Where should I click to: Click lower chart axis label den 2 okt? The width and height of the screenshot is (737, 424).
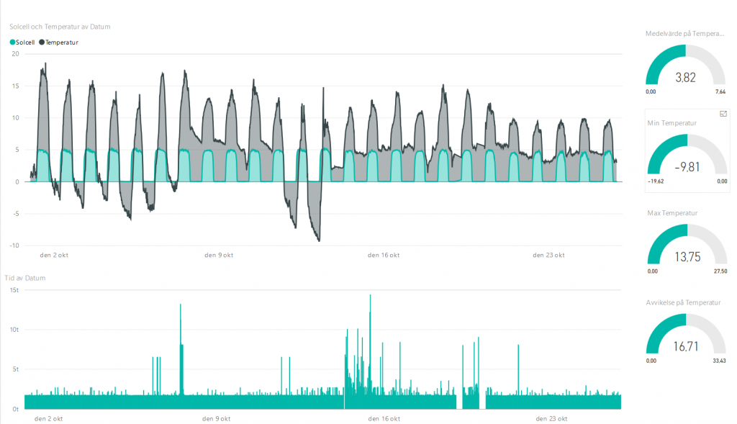tap(48, 418)
